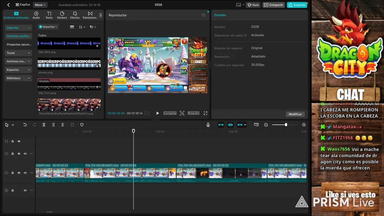Expand the Biblioteca section
Image resolution: width=384 pixels, height=216 pixels.
(18, 78)
